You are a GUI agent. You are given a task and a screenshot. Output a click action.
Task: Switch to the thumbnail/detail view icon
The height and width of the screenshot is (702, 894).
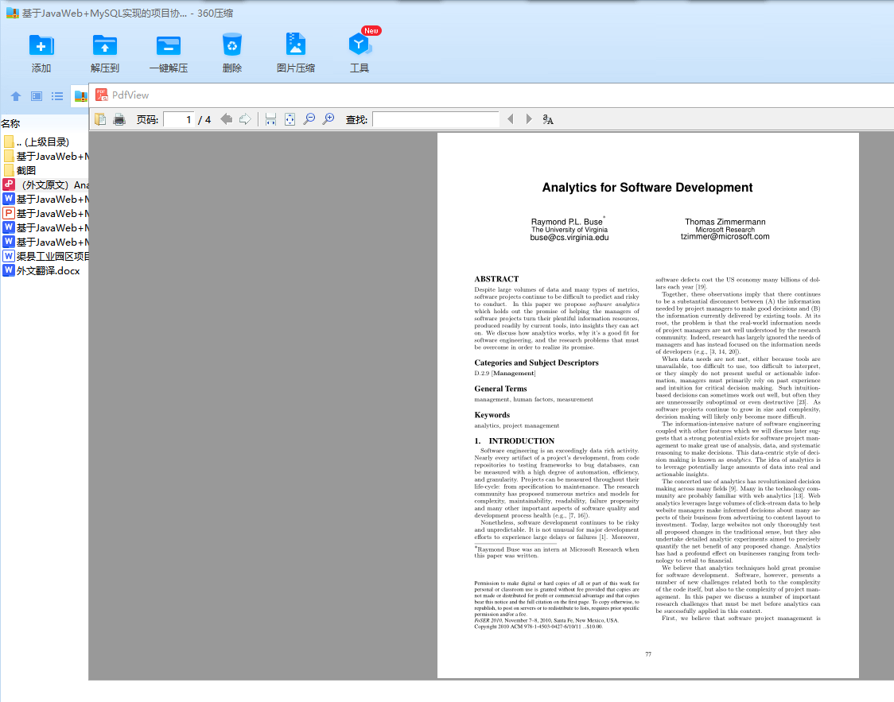click(x=37, y=96)
